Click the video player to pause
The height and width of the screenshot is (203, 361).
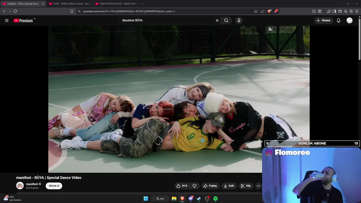179,99
